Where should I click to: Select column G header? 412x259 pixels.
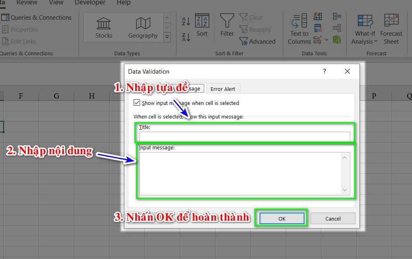point(56,96)
